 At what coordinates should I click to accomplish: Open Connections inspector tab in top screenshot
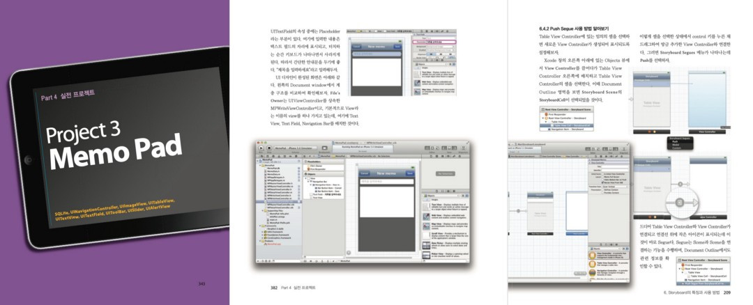click(x=447, y=31)
